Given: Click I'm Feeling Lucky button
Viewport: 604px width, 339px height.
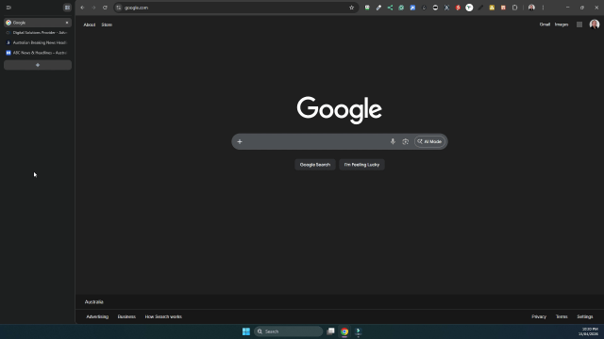Looking at the screenshot, I should coord(361,165).
